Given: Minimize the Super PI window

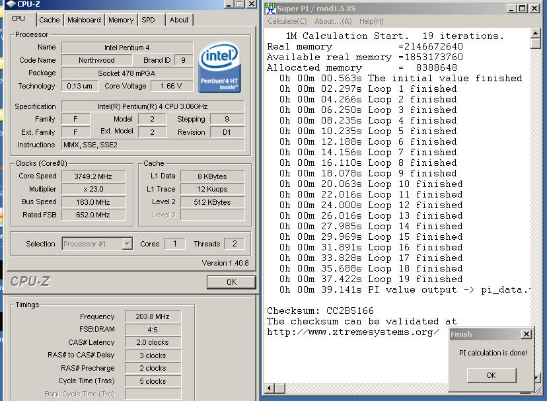Looking at the screenshot, I should pyautogui.click(x=511, y=9).
